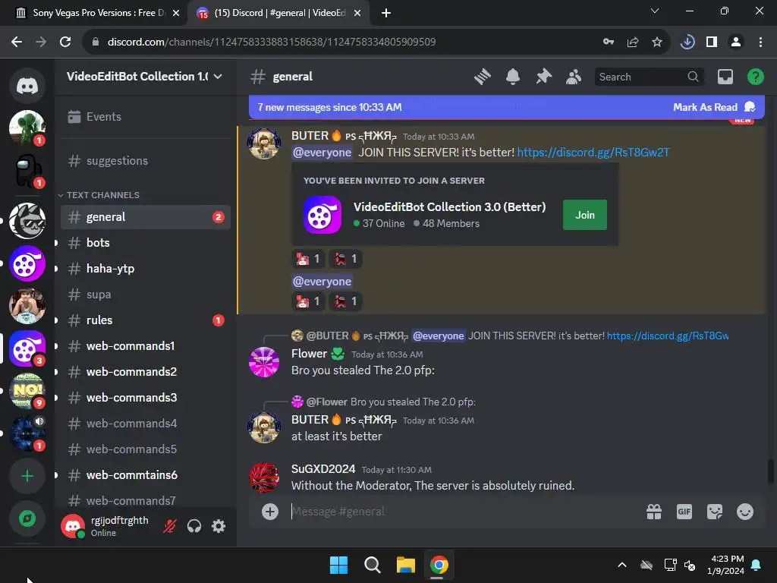The image size is (777, 583).
Task: Open the supa channel
Action: [145, 295]
